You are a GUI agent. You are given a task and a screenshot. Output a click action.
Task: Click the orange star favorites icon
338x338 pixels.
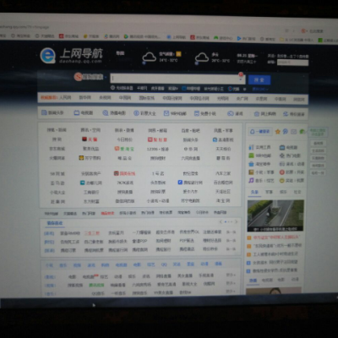coord(278,132)
